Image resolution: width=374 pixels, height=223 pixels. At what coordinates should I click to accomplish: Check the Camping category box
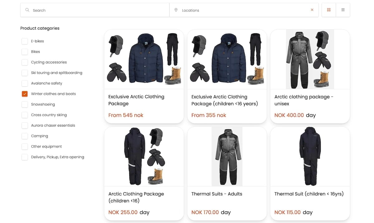coord(25,136)
